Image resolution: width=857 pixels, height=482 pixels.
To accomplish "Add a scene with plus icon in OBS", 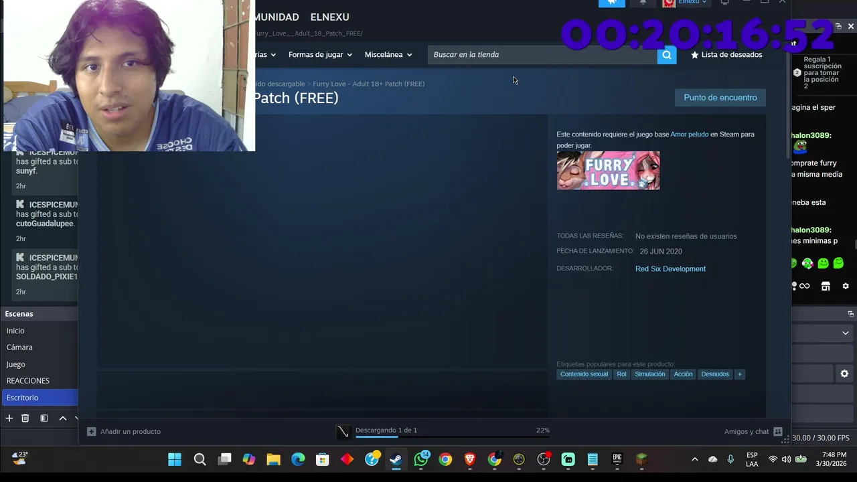I will [9, 418].
